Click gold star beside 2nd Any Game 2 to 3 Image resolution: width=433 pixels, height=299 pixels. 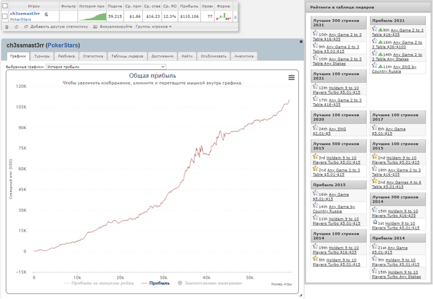(x=315, y=169)
